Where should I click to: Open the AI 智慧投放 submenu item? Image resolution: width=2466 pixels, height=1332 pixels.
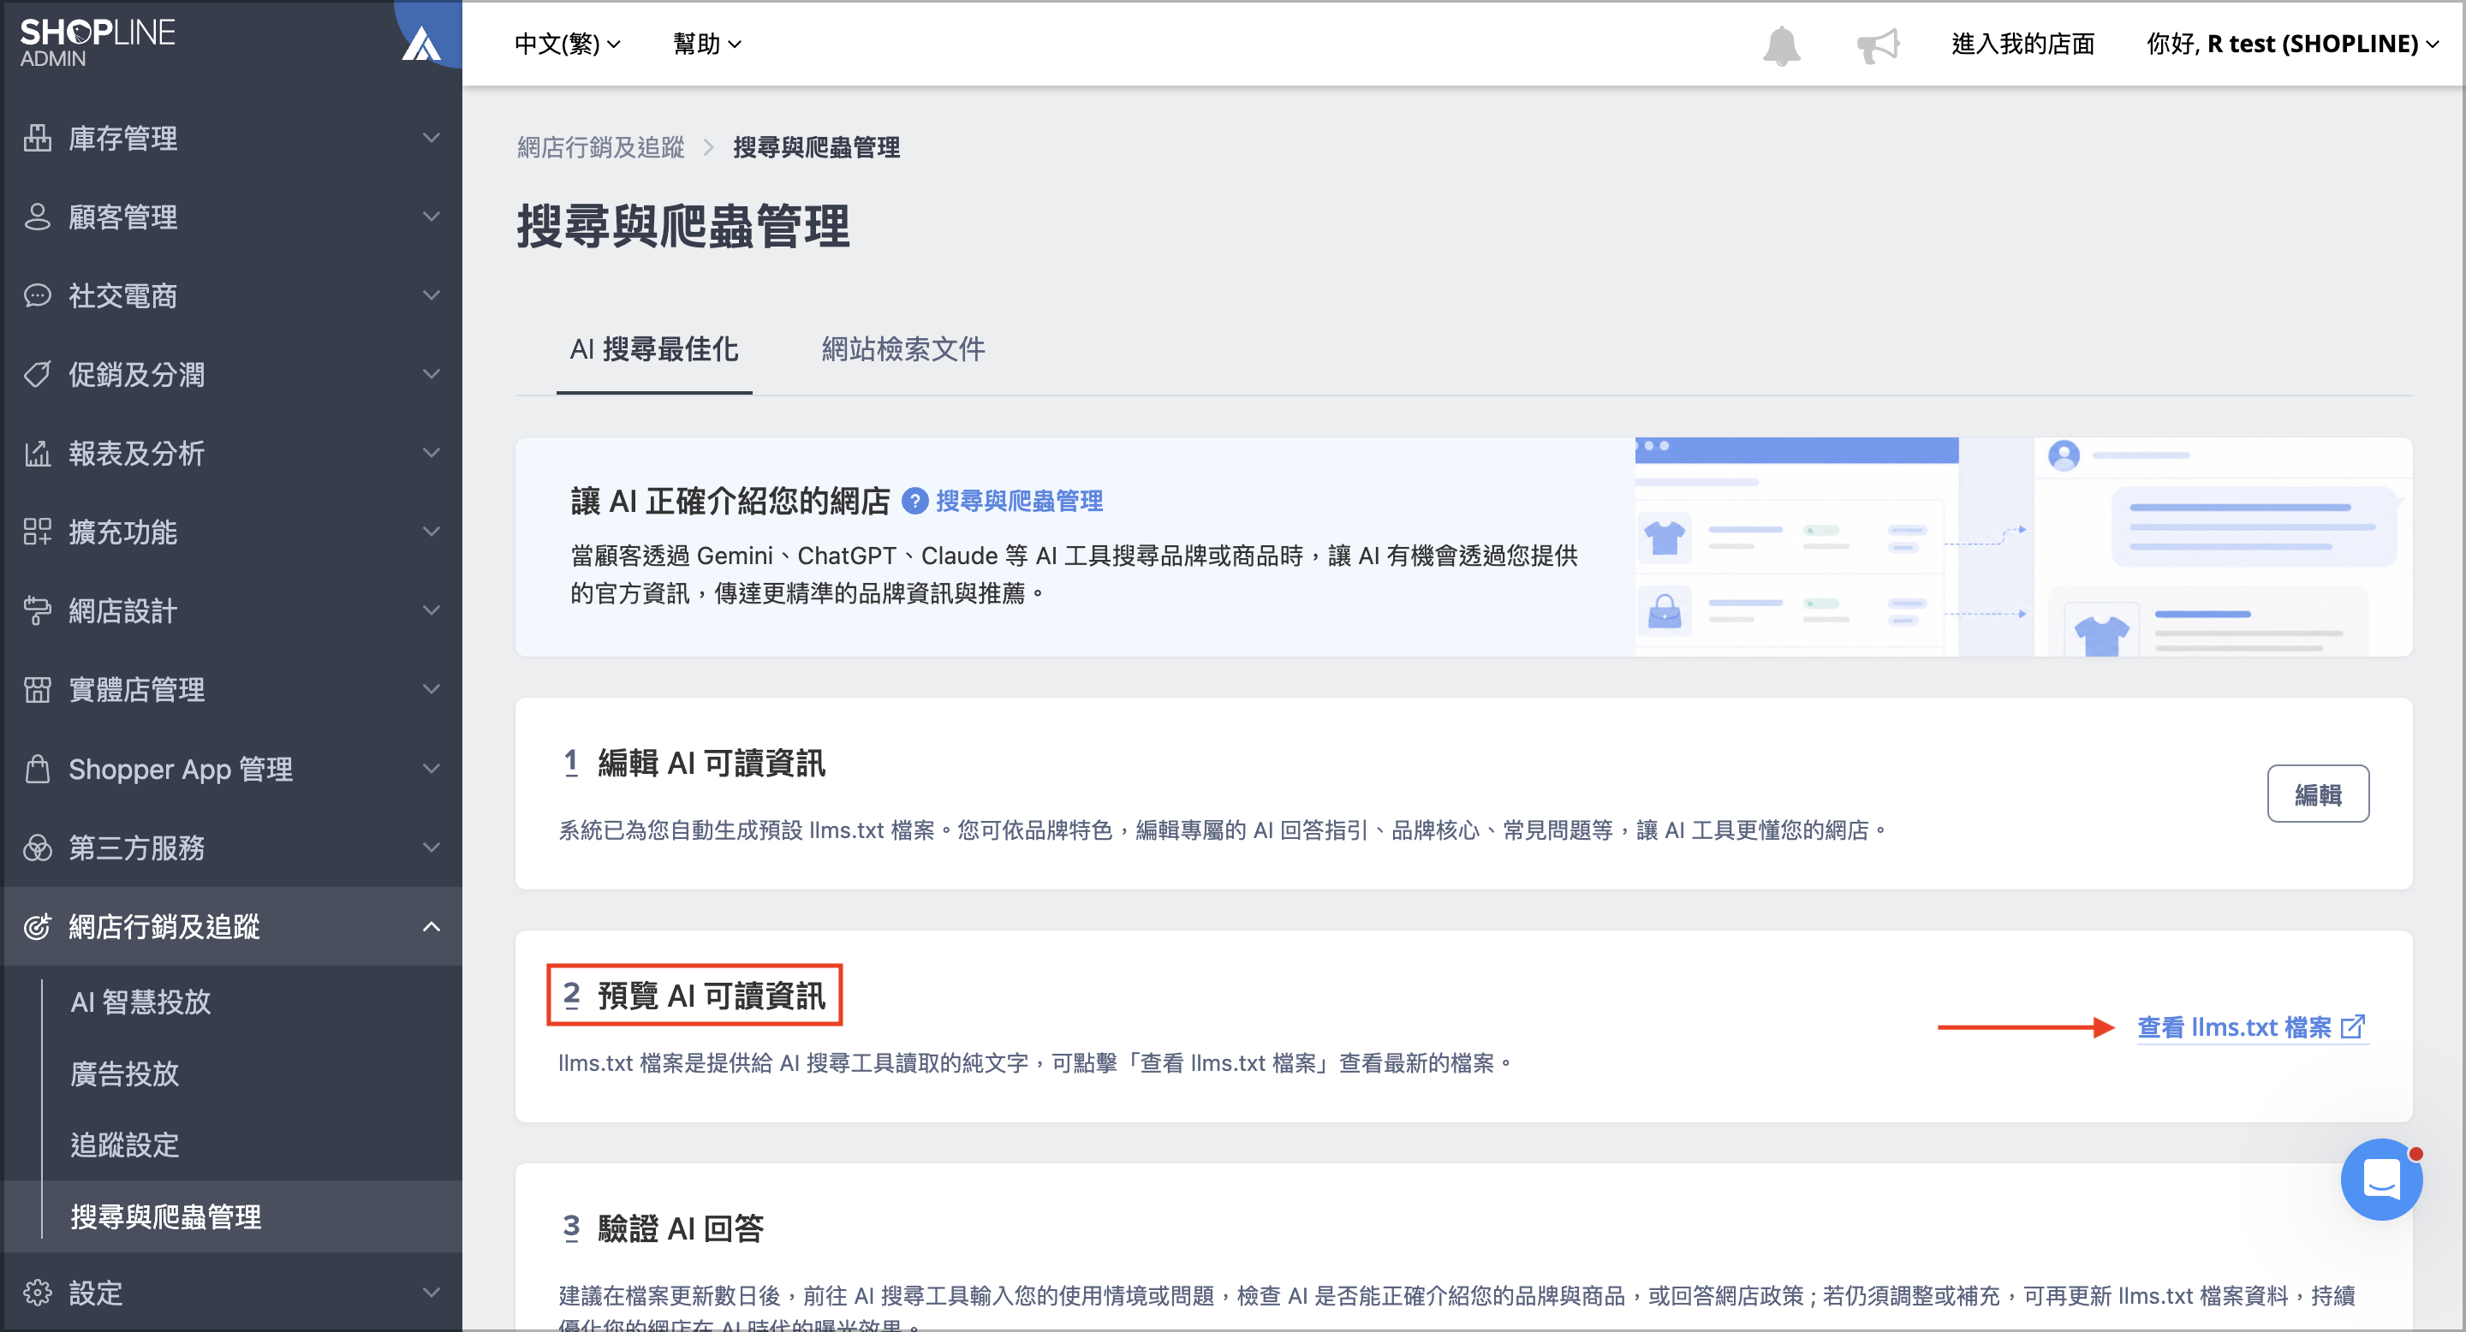click(x=140, y=1002)
